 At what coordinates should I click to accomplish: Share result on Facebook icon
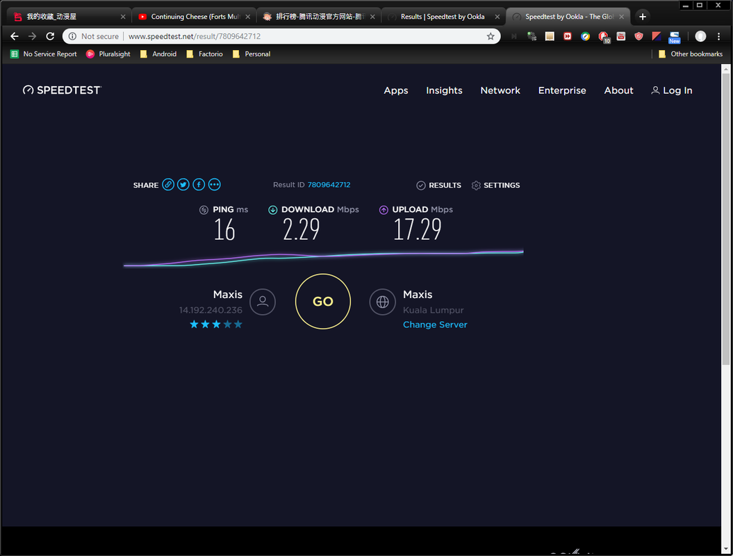[x=199, y=185]
